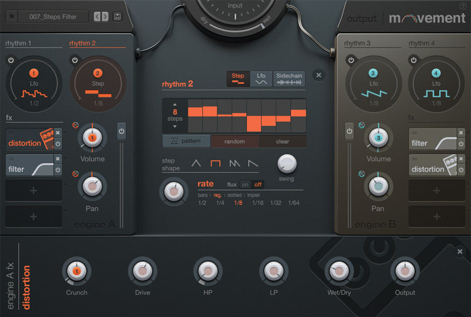Adjust the distortion Wet/Dry knob
This screenshot has width=471, height=317.
coord(339,271)
